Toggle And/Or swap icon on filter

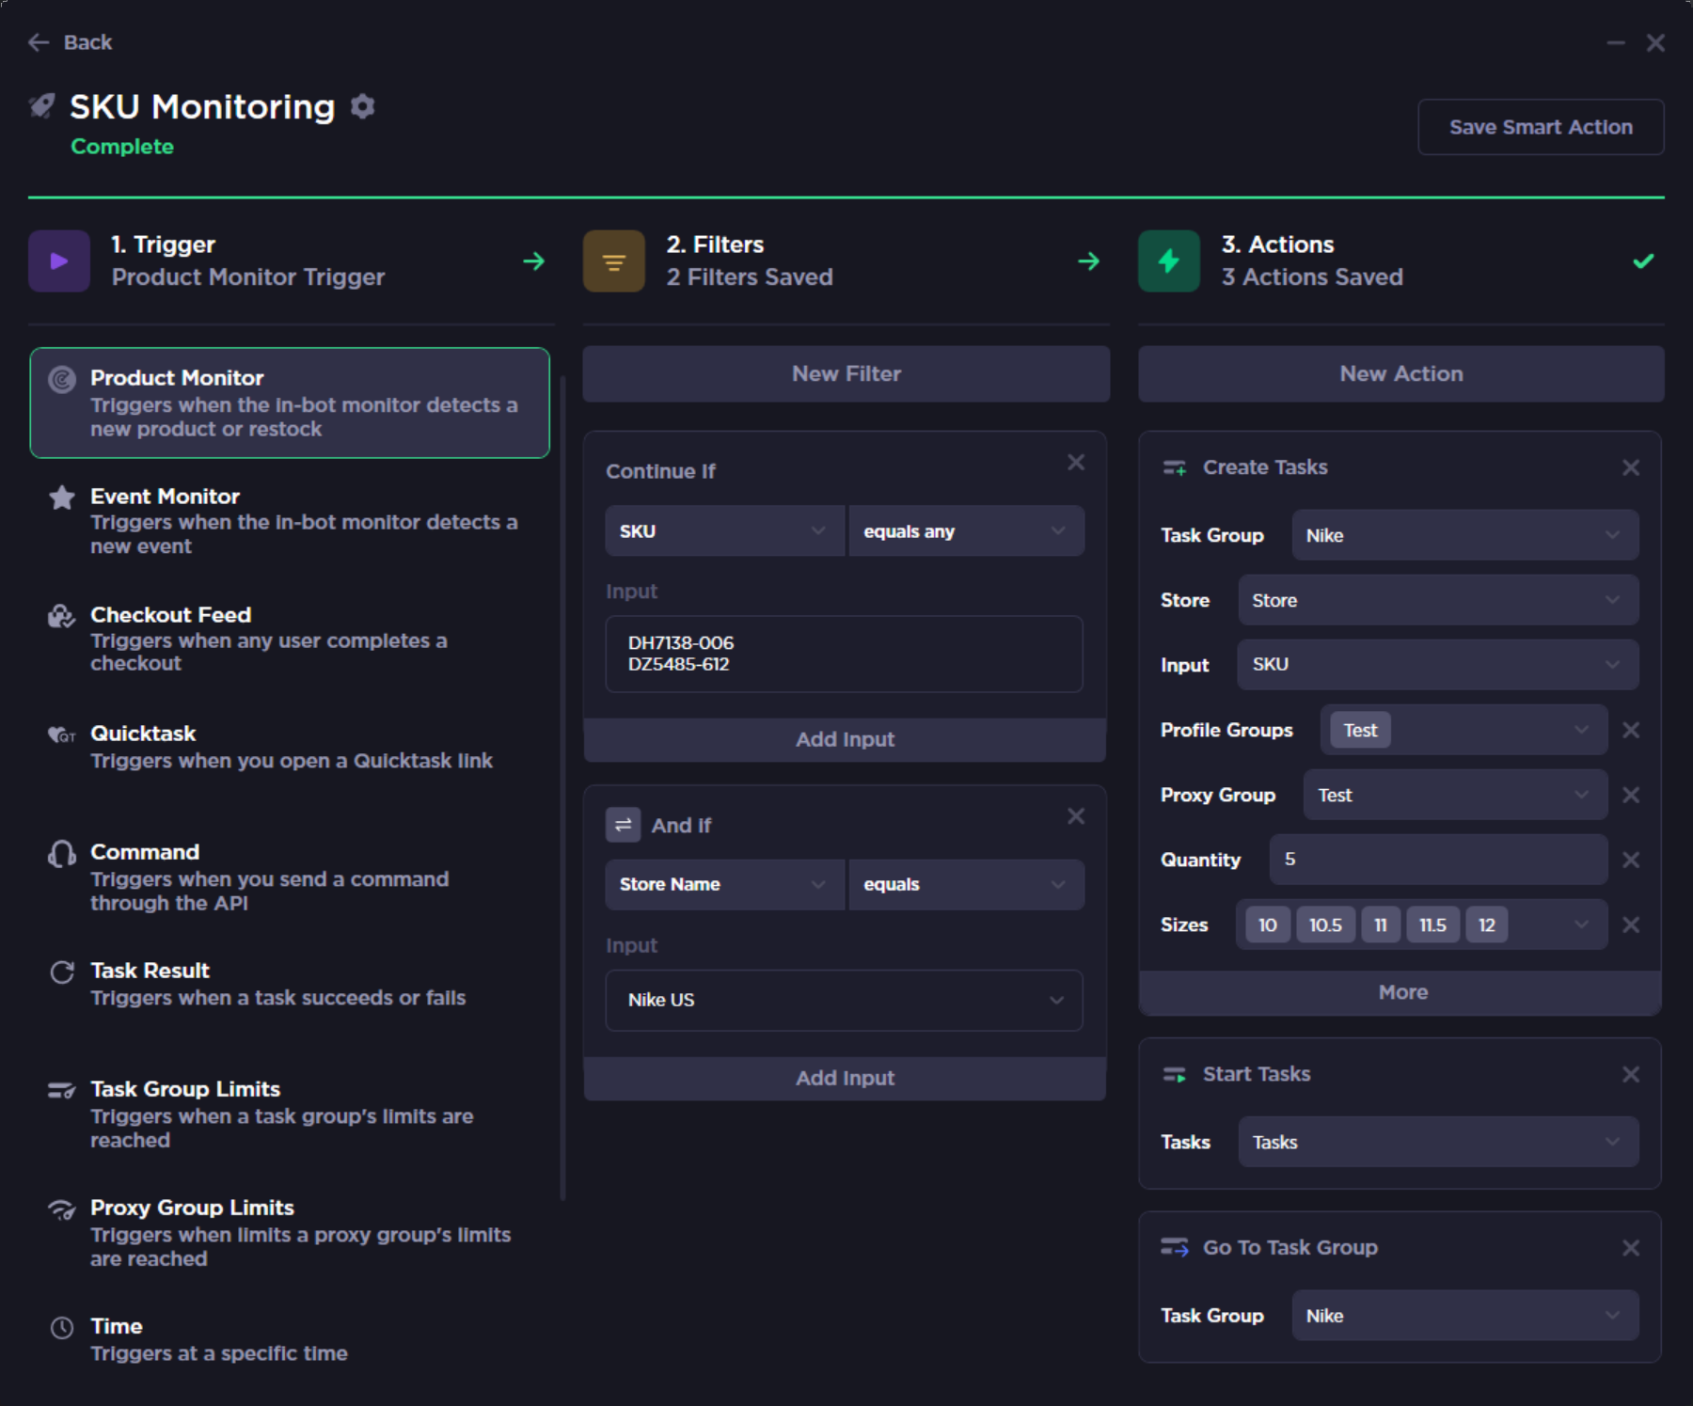(623, 825)
